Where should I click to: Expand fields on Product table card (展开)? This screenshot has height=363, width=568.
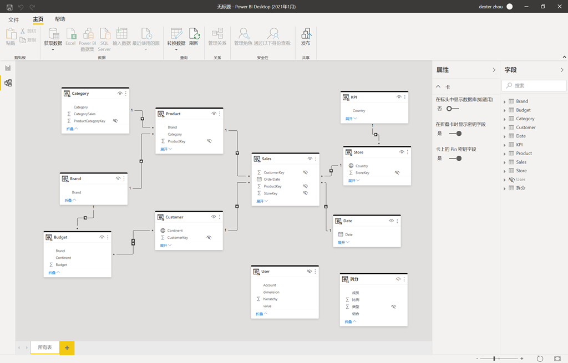pyautogui.click(x=166, y=149)
